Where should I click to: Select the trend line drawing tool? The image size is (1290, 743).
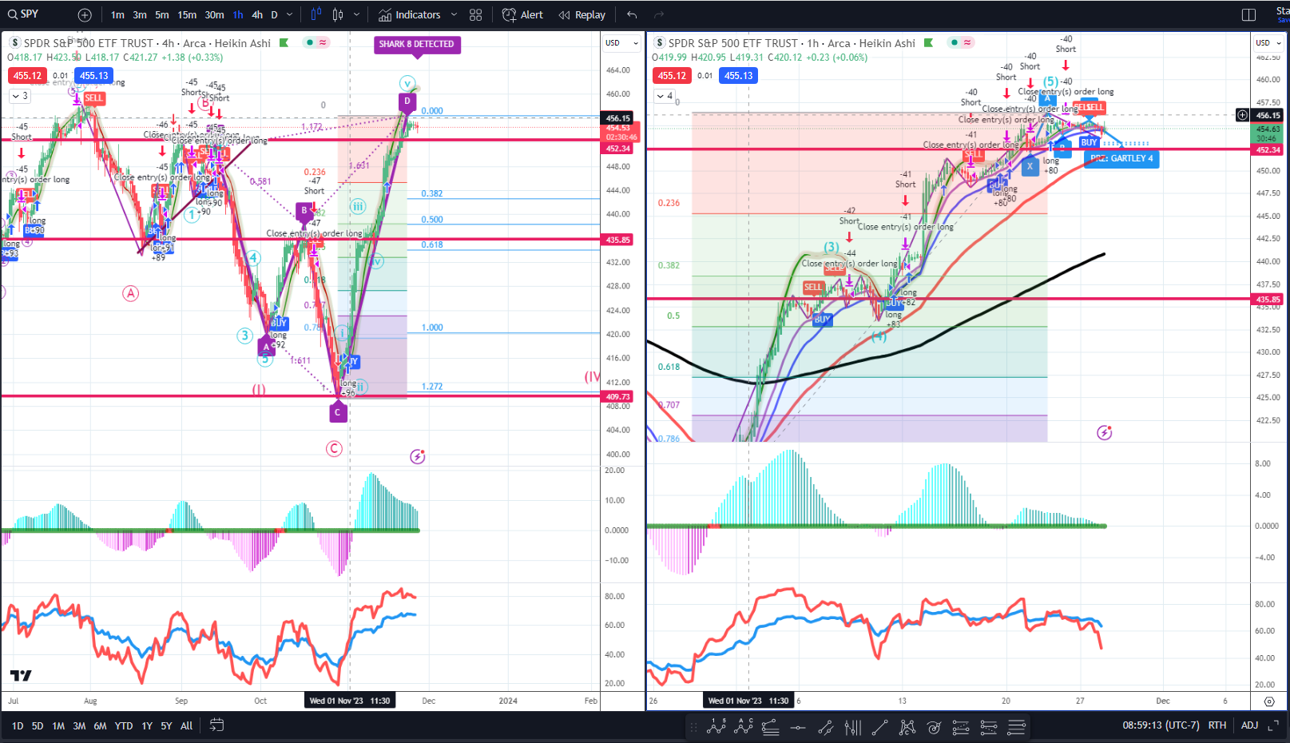(x=879, y=727)
